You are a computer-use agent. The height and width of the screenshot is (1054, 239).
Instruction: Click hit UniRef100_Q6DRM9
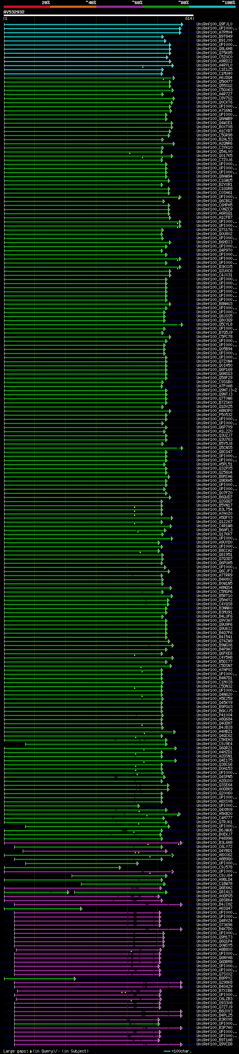tap(214, 962)
